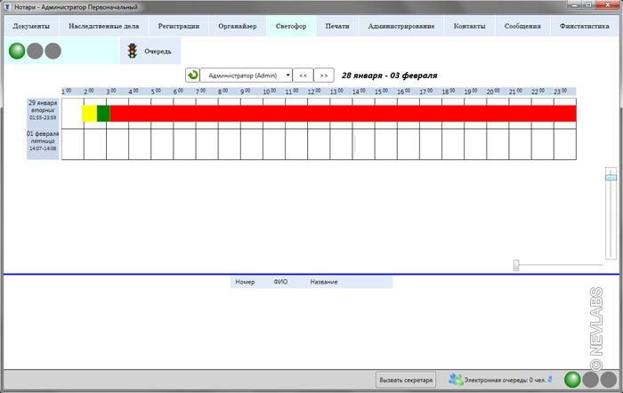Click the electronic queue people icon
Screen dimensions: 623x393
[x=456, y=380]
